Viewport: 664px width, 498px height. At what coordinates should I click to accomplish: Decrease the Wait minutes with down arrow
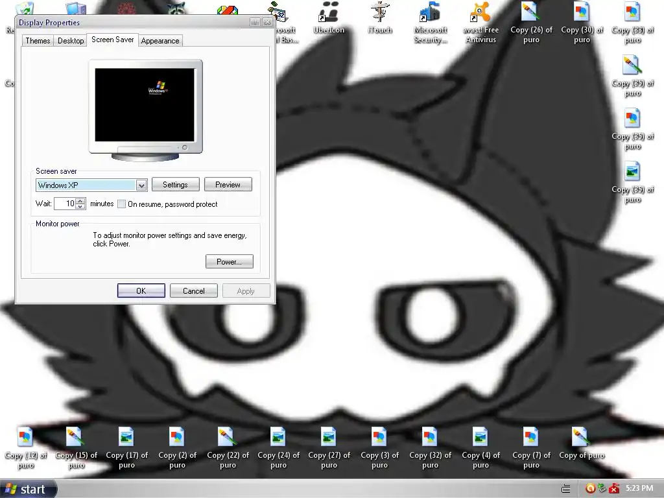(80, 206)
